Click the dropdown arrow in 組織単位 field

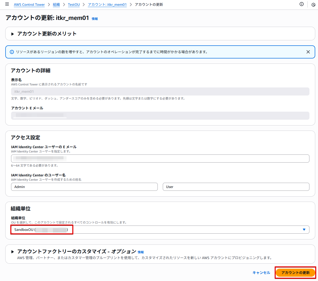point(304,230)
